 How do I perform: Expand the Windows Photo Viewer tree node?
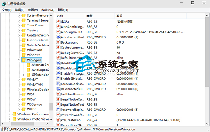(9, 119)
